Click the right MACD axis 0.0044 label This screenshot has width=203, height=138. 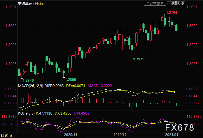tap(192, 96)
